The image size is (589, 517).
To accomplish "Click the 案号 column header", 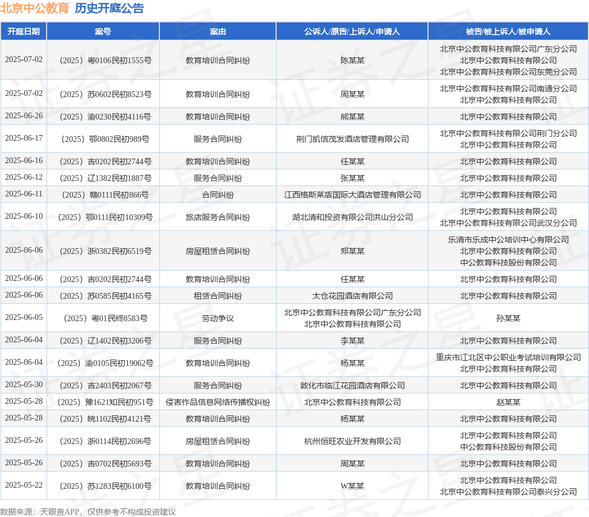I will pos(103,32).
